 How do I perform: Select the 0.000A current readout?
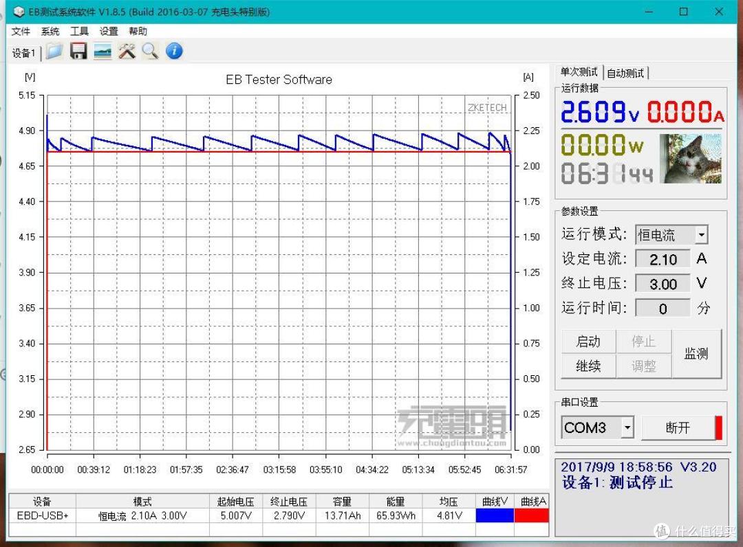tap(686, 113)
